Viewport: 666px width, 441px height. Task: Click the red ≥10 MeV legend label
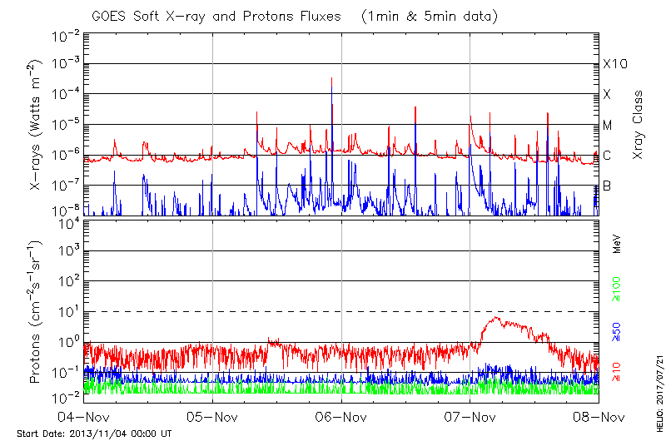617,372
